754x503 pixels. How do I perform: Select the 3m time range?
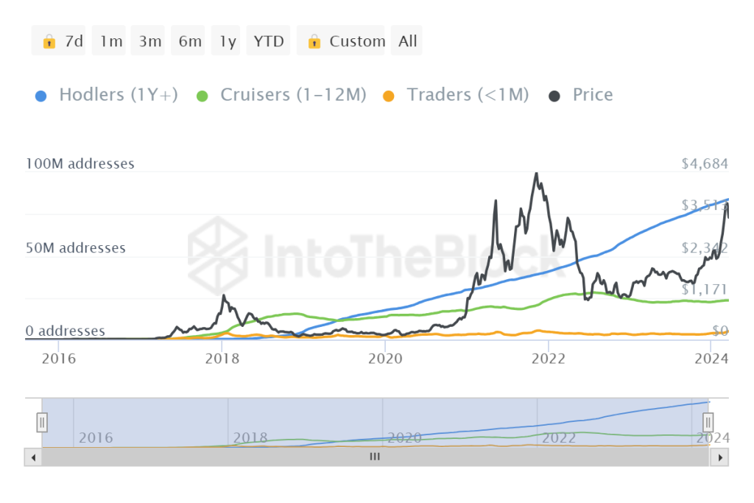pos(150,41)
